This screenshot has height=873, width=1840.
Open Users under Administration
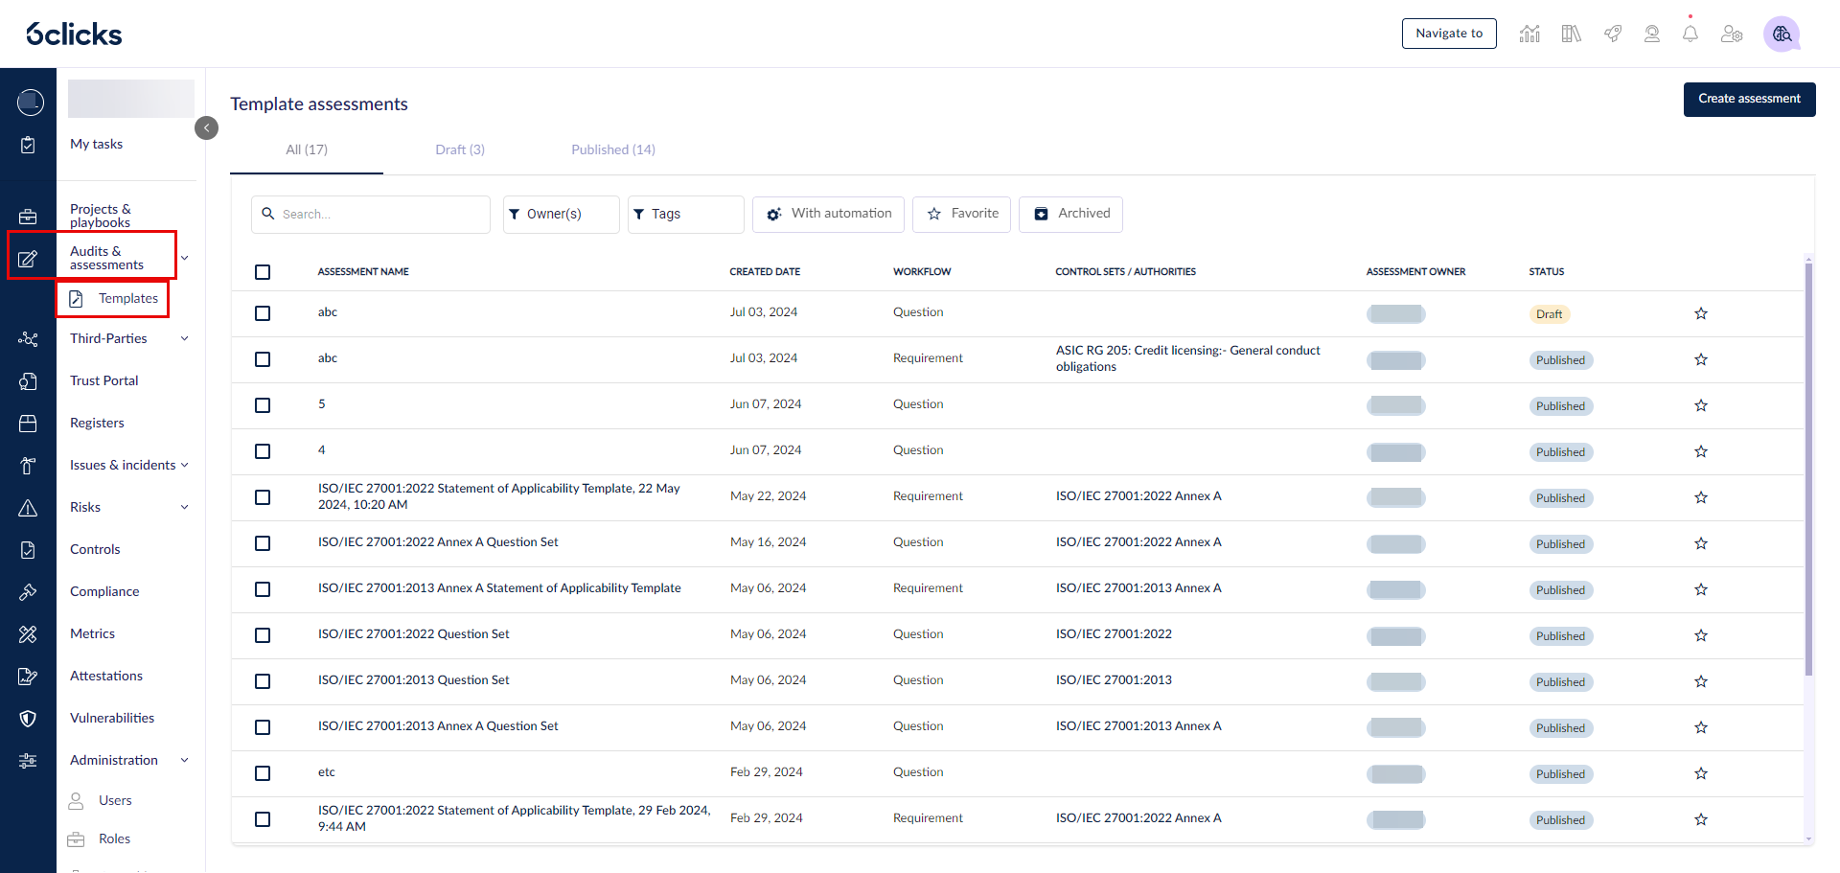(x=115, y=800)
